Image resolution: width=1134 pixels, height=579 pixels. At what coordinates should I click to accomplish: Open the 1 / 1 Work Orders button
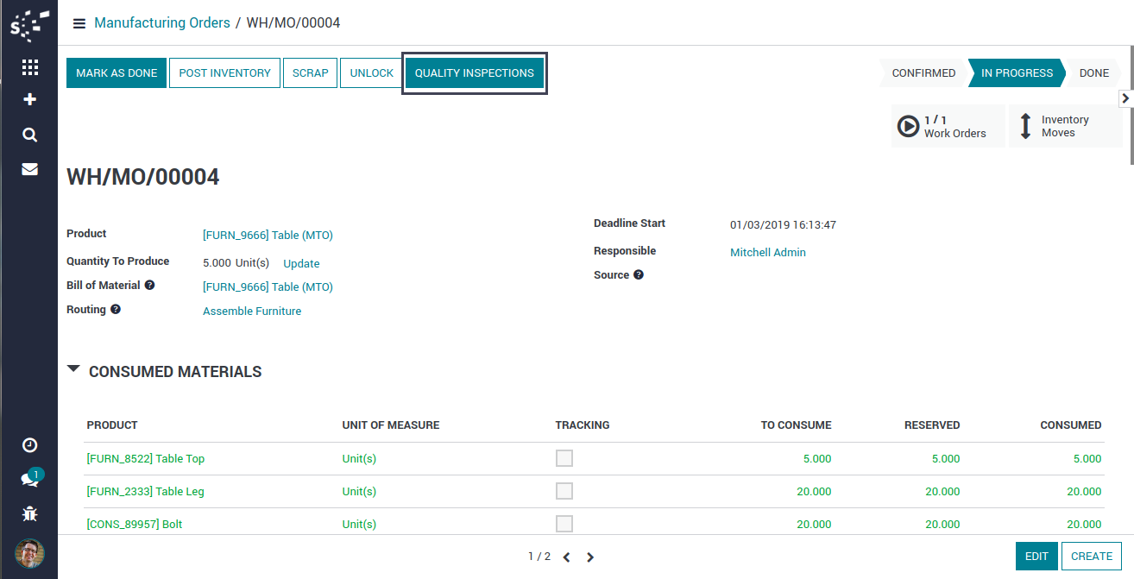[947, 127]
